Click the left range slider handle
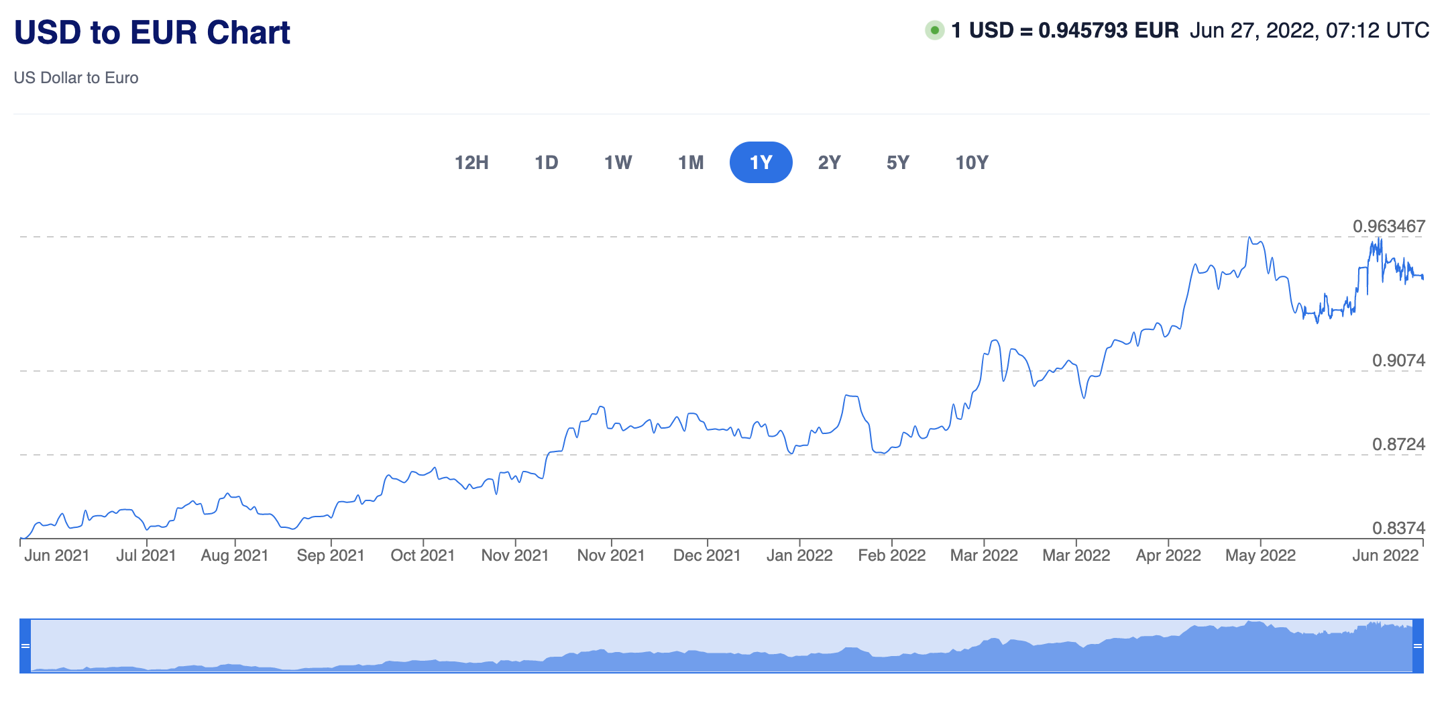Viewport: 1450px width, 703px height. pos(25,646)
